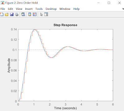Insert a legend using the toolbar icon

(35, 14)
